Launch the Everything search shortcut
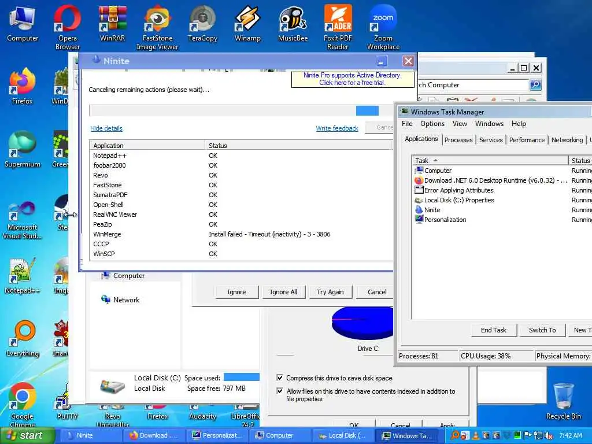The image size is (592, 444). (x=23, y=339)
